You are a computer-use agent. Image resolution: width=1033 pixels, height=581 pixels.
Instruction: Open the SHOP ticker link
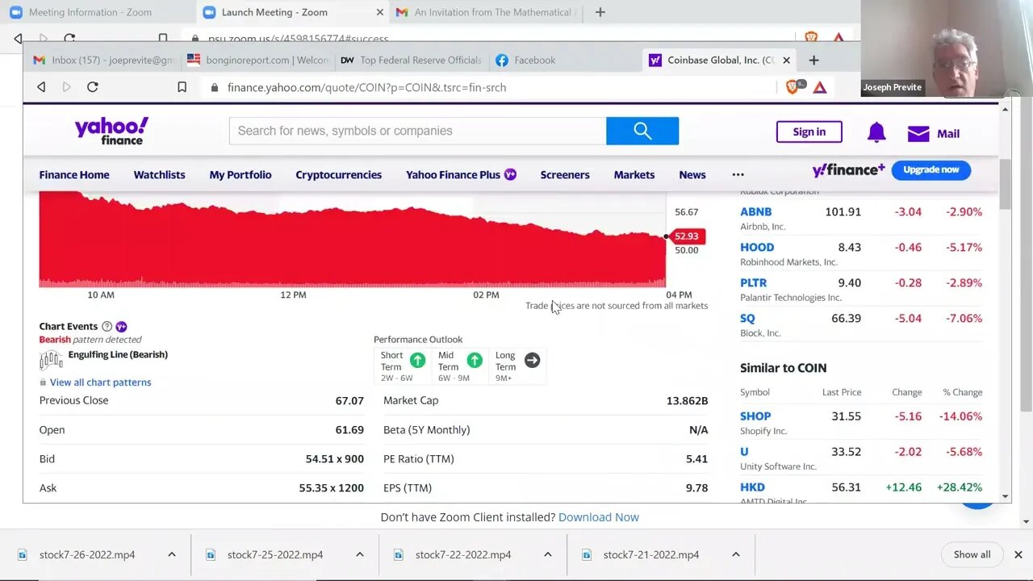[x=755, y=416]
